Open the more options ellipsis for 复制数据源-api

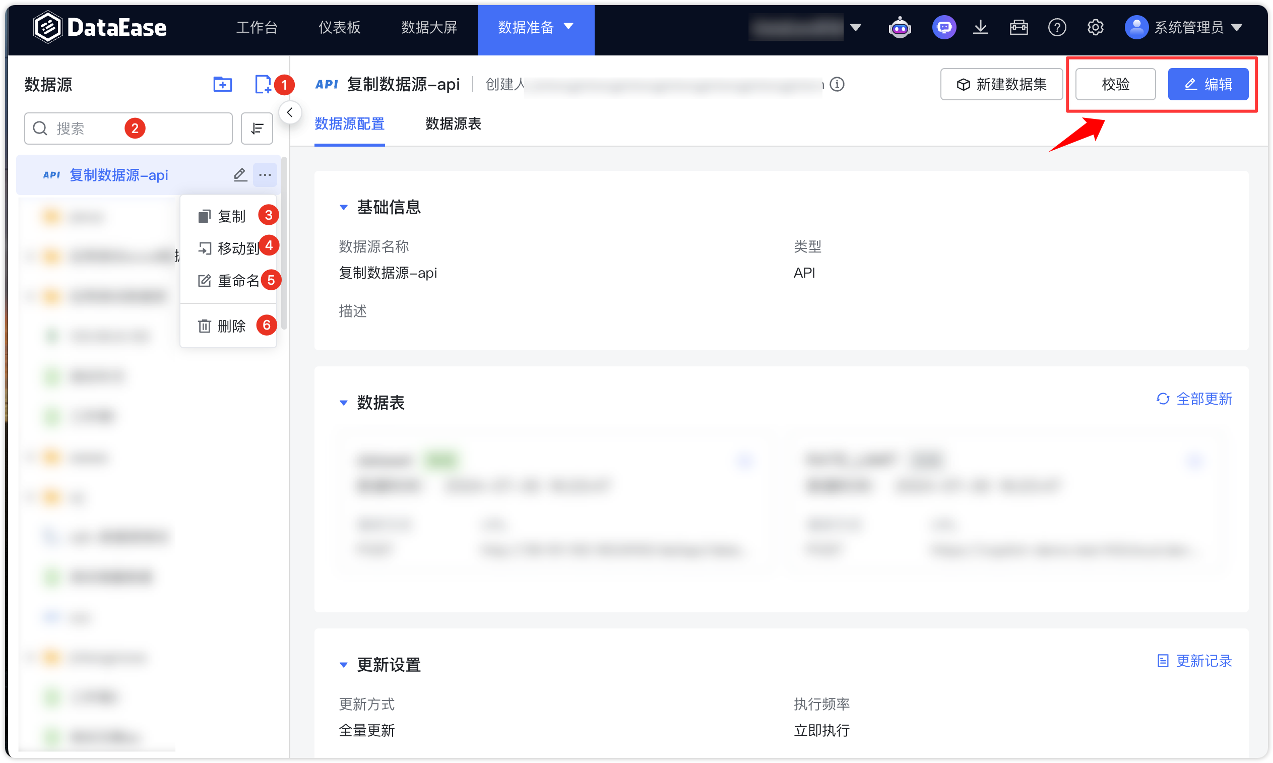pos(265,175)
